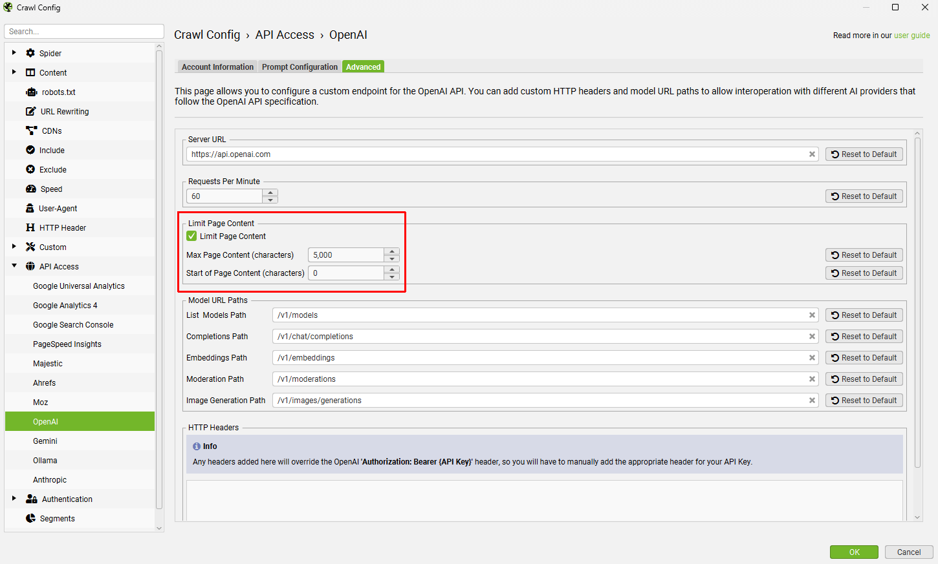Click the Custom tools icon

click(30, 247)
